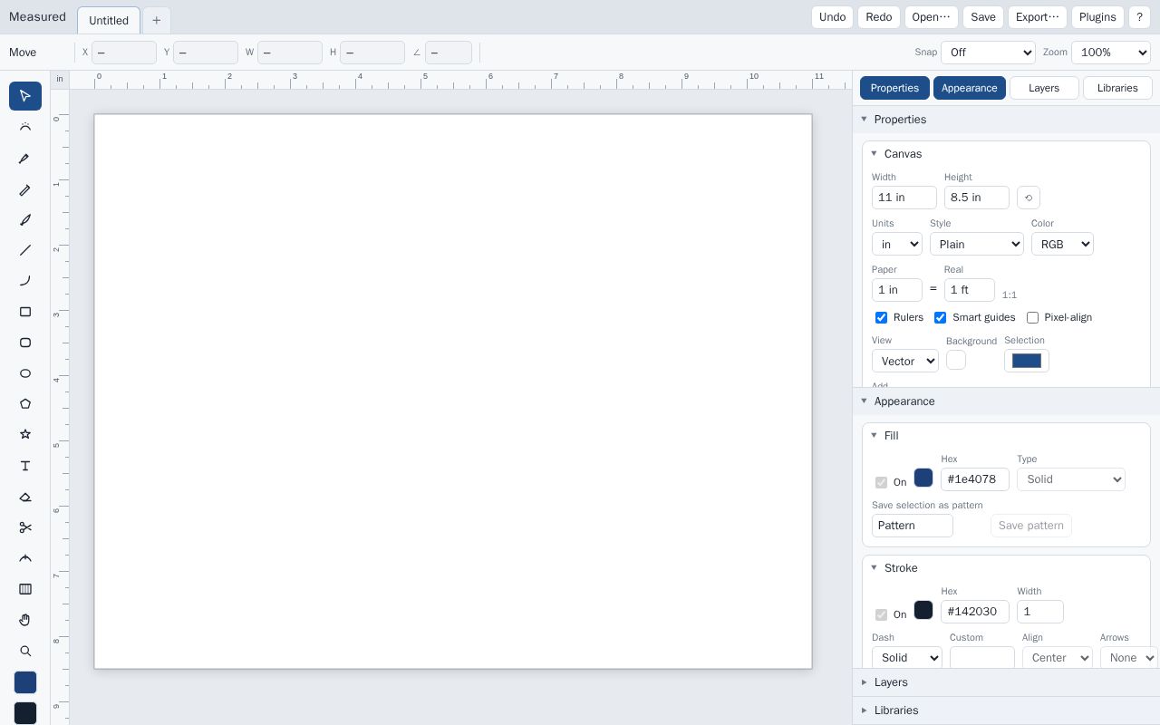1160x725 pixels.
Task: Click the Redo button
Action: (879, 17)
